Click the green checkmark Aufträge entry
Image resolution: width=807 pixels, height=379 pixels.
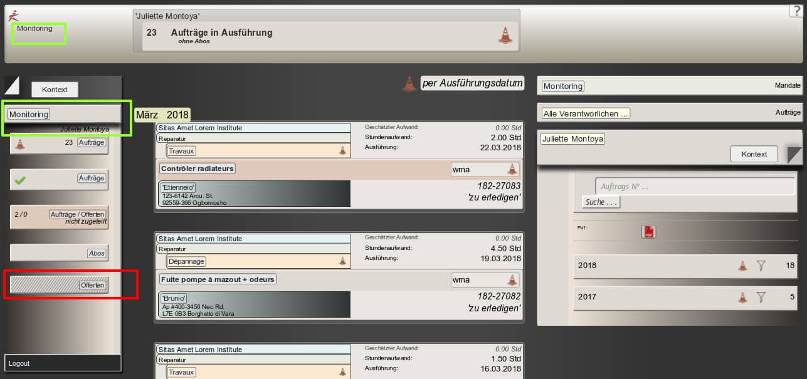coord(59,179)
